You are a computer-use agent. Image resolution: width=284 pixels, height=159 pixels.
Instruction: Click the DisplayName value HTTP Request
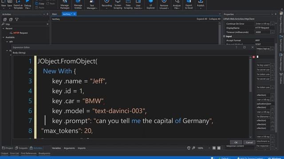click(x=262, y=28)
